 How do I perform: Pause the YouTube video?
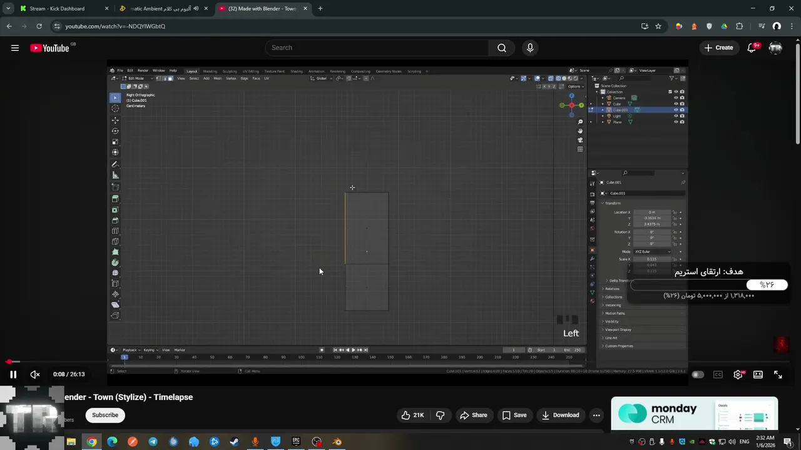click(13, 374)
